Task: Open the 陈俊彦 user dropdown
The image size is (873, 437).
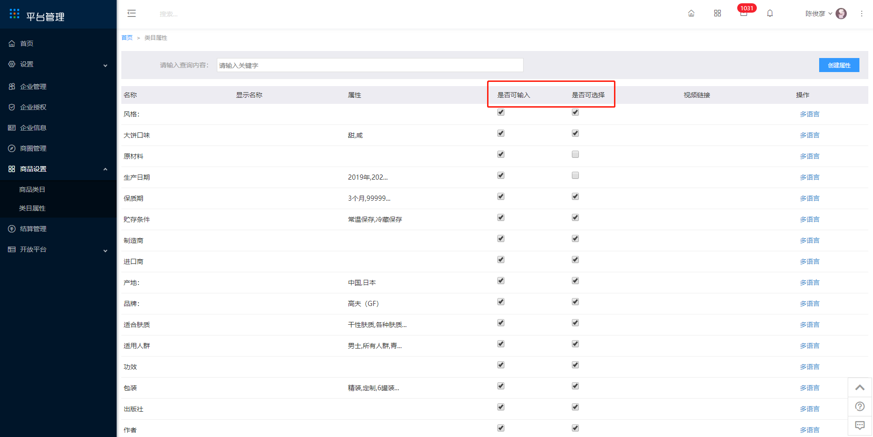Action: click(819, 14)
